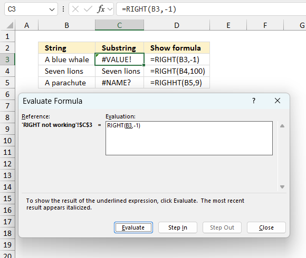Click the Reference label in dialog
This screenshot has height=258, width=306.
[x=36, y=116]
